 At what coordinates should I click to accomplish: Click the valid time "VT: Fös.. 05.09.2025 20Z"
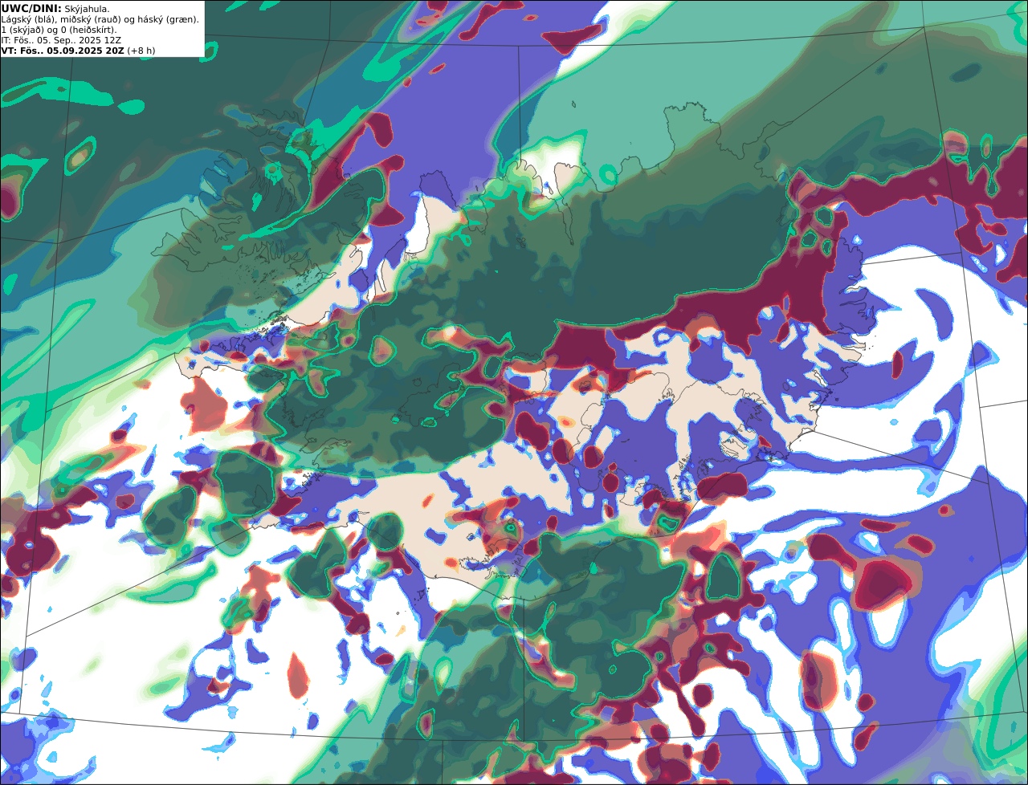click(x=63, y=50)
